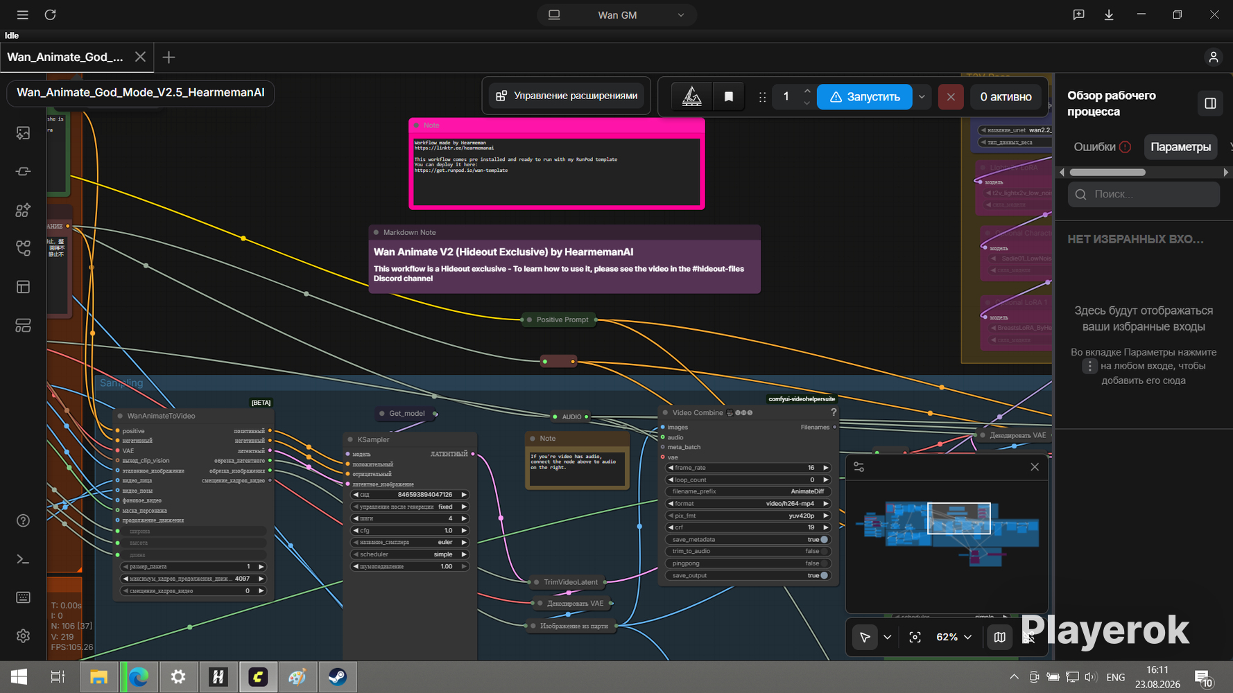Image resolution: width=1233 pixels, height=693 pixels.
Task: Open the hamburger main menu
Action: (x=22, y=15)
